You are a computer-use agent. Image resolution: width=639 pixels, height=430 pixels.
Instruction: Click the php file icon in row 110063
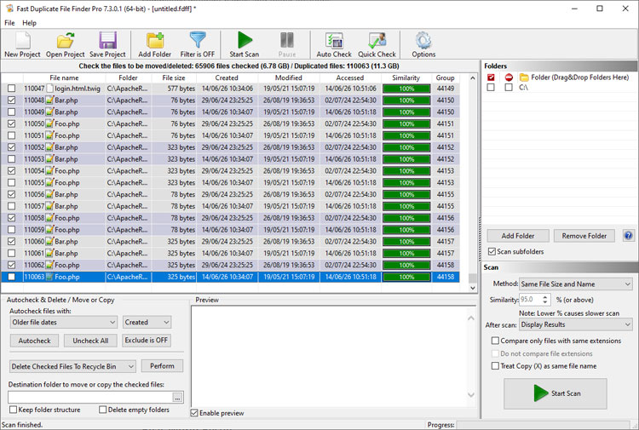[x=49, y=277]
